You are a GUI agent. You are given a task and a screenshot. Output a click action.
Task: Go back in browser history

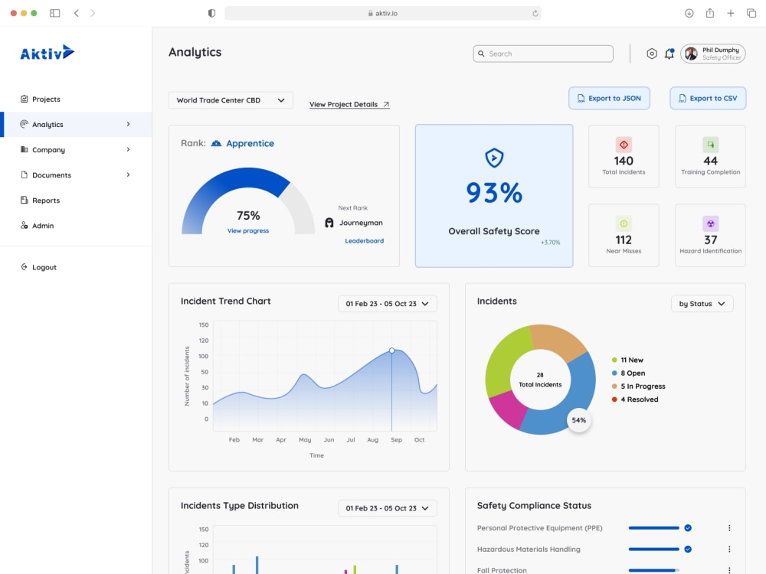point(76,13)
